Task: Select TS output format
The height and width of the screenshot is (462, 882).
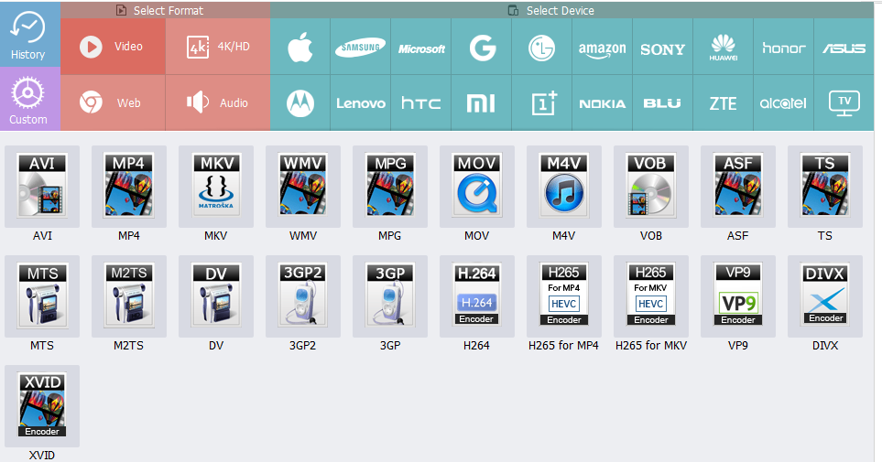Action: 825,187
